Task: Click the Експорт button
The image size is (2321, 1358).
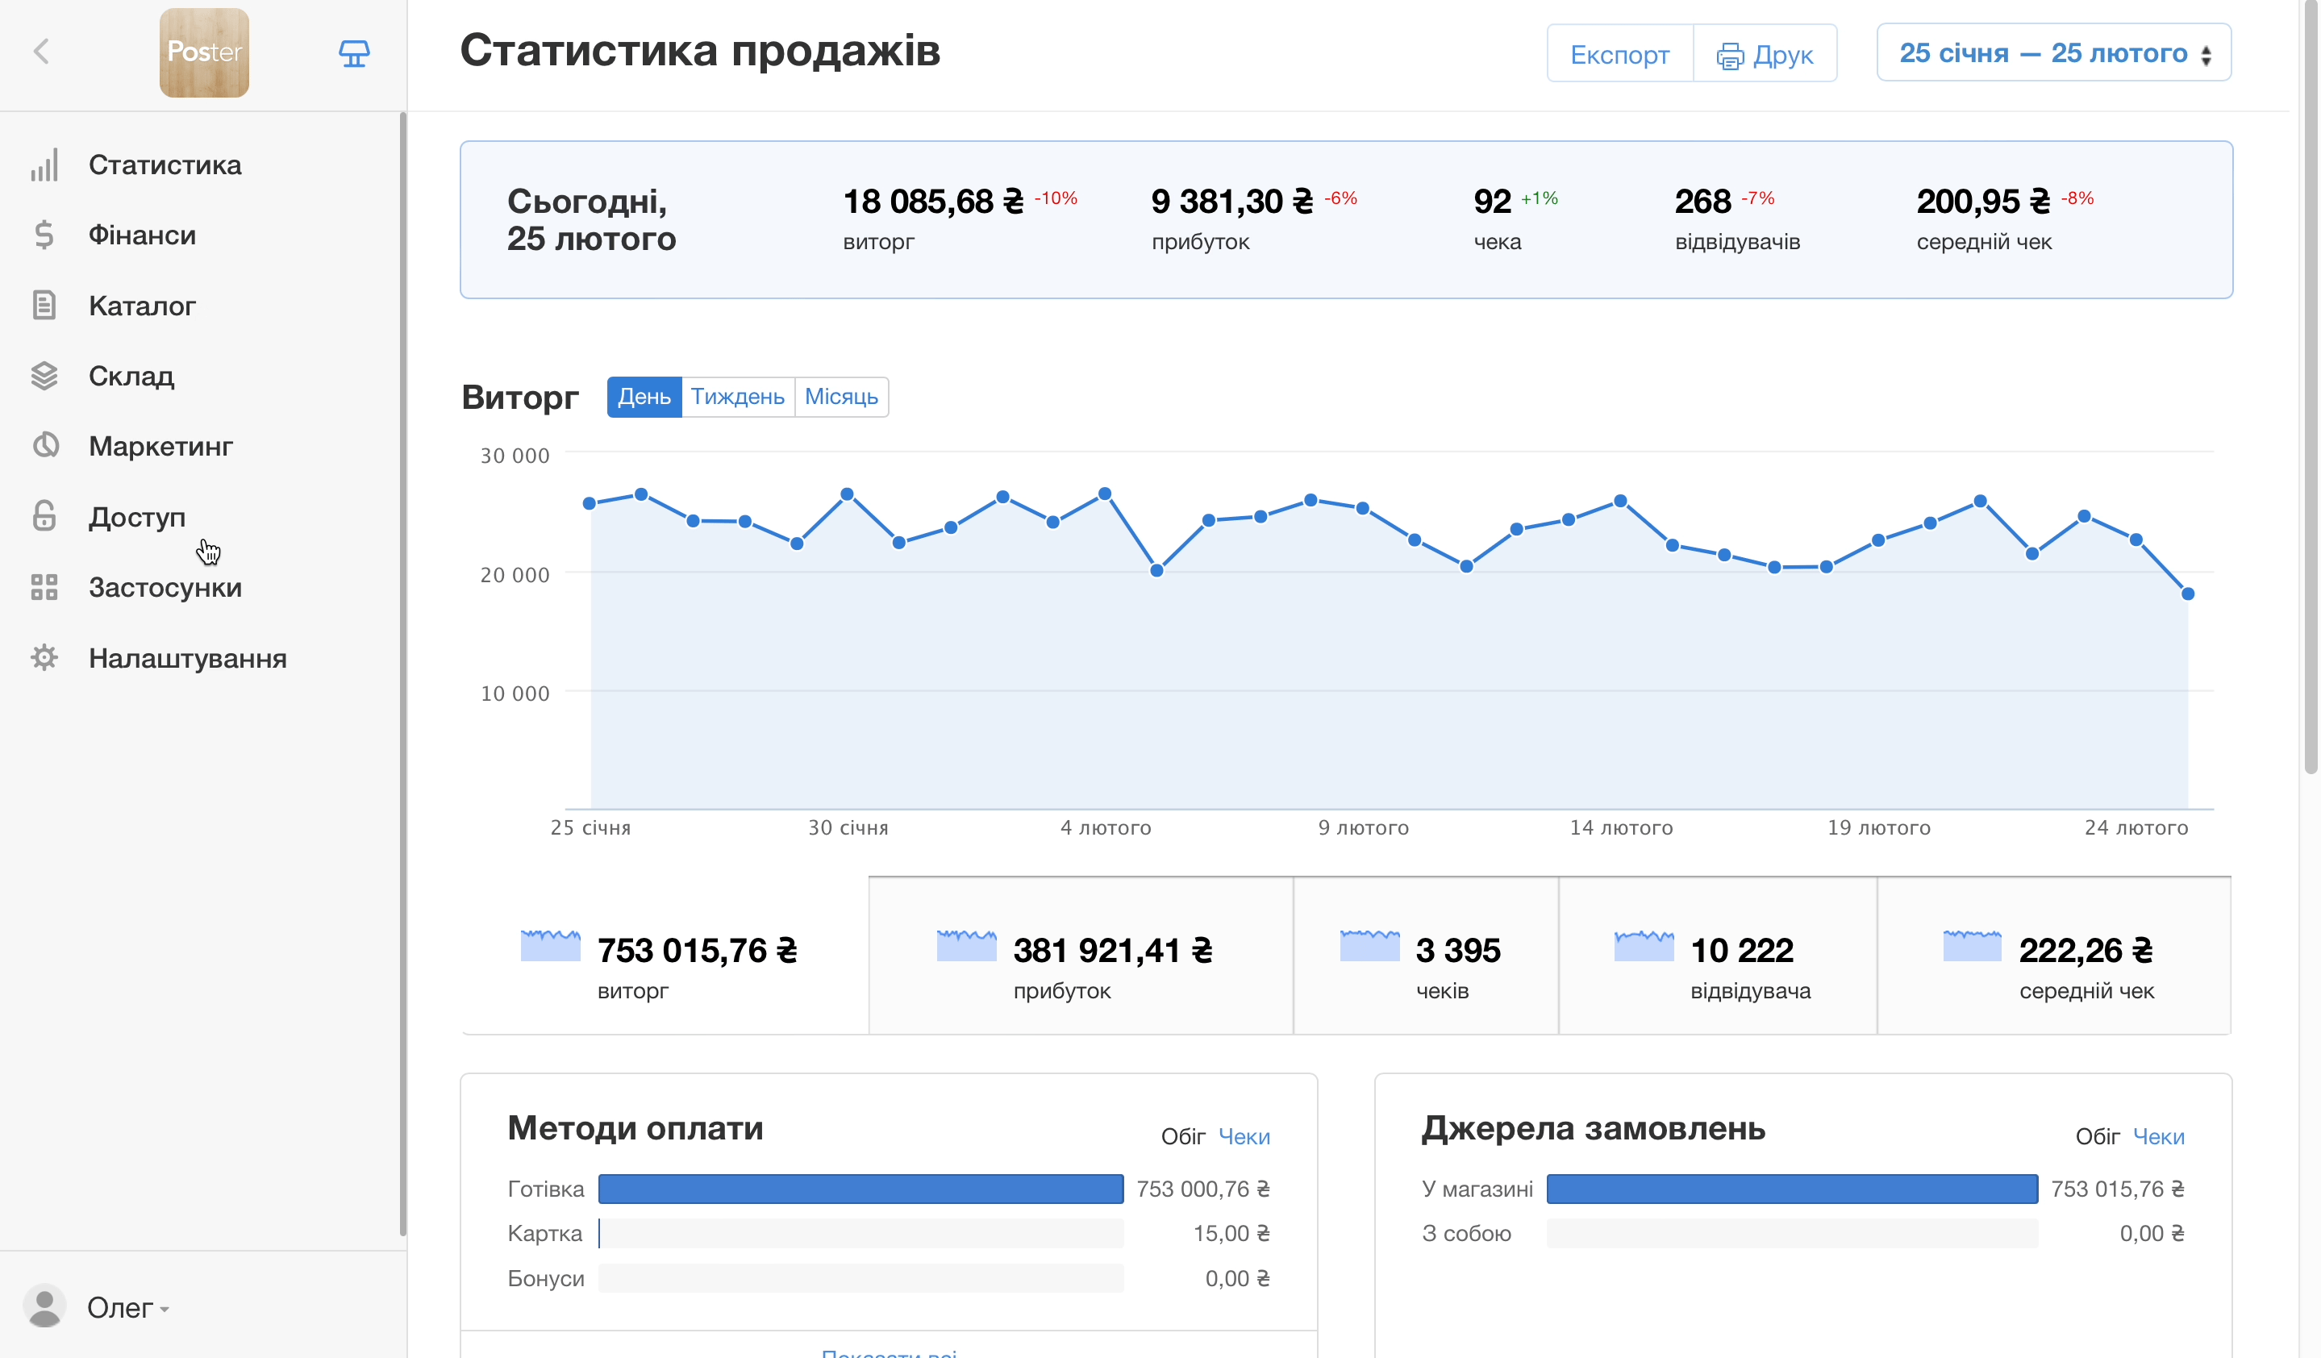Action: [1619, 52]
